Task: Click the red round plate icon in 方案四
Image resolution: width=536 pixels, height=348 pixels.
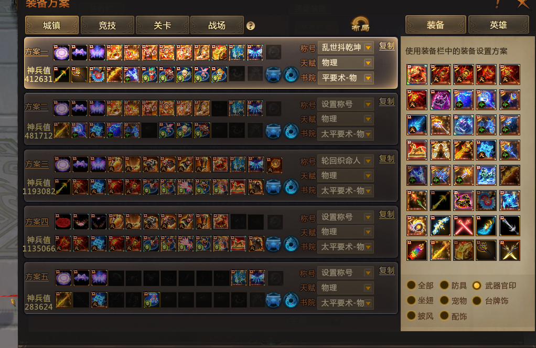Action: coord(63,222)
